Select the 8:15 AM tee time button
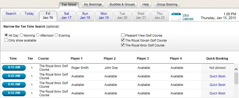 (x=14, y=68)
